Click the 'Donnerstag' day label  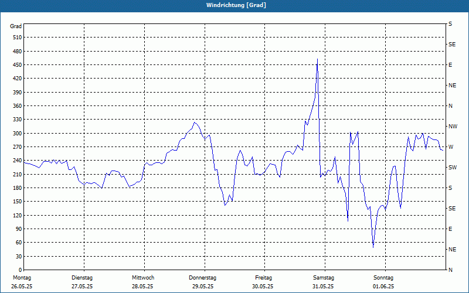(202, 278)
